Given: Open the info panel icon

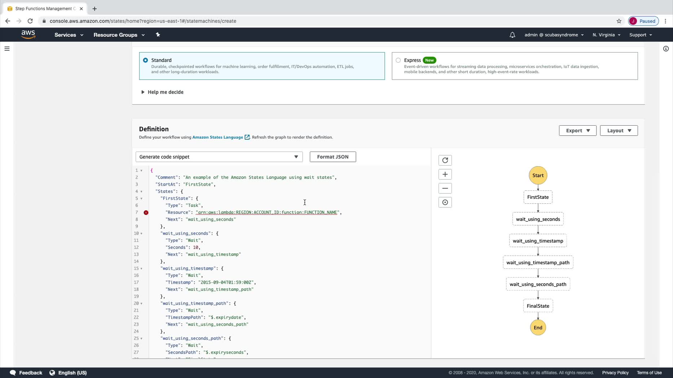Looking at the screenshot, I should pyautogui.click(x=666, y=49).
